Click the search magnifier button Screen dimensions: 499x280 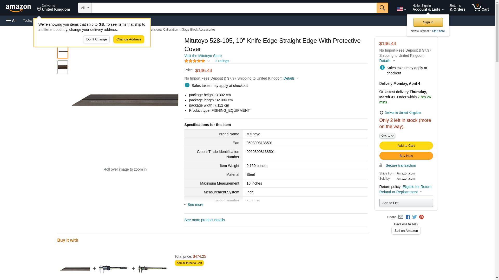(382, 8)
